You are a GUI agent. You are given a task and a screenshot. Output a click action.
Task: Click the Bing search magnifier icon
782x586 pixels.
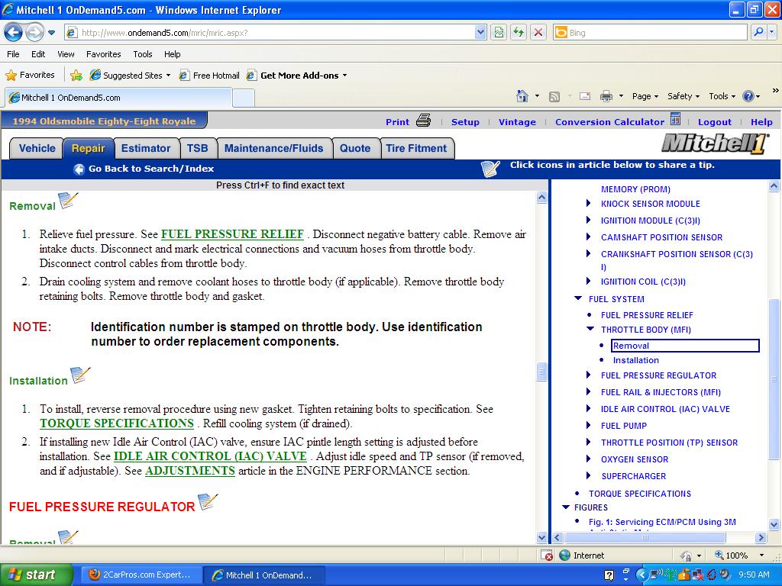pos(758,32)
